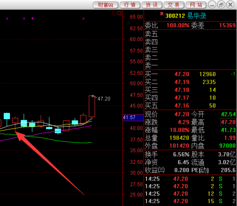Click the first magenta x marker
This screenshot has width=237, height=206.
click(7, 18)
